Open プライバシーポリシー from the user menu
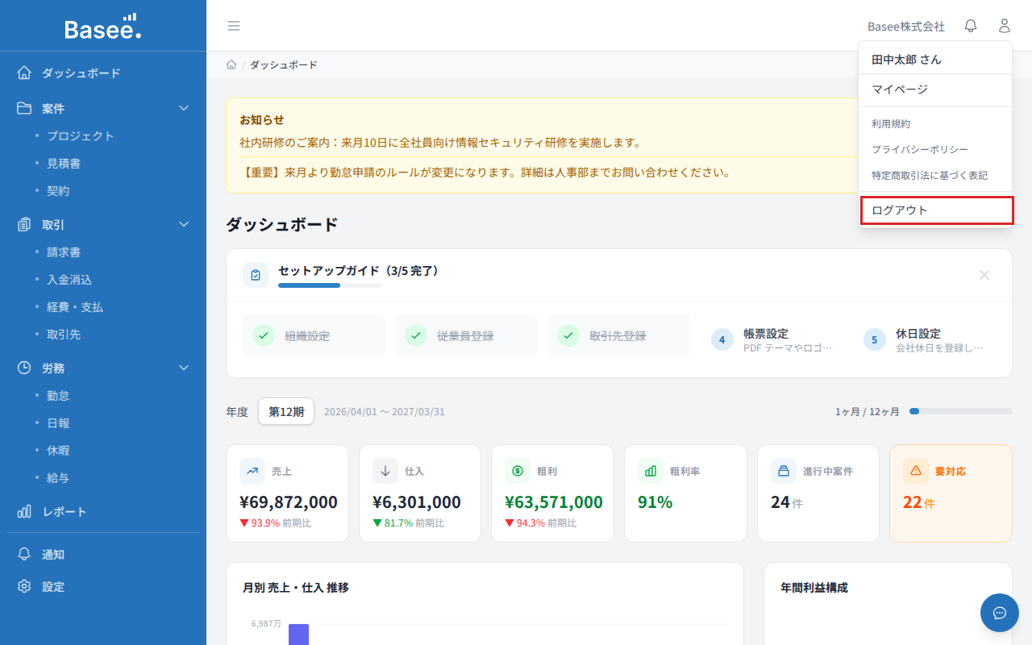 point(935,150)
